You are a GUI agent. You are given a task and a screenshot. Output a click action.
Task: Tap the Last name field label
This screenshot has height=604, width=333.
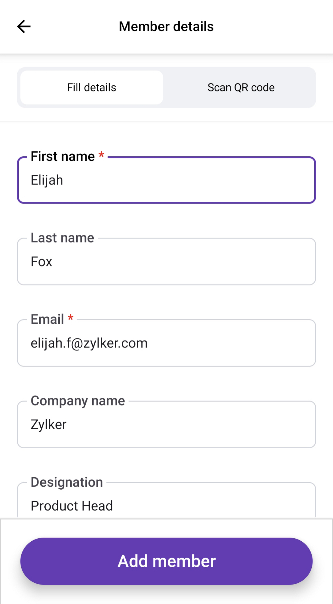pos(62,238)
